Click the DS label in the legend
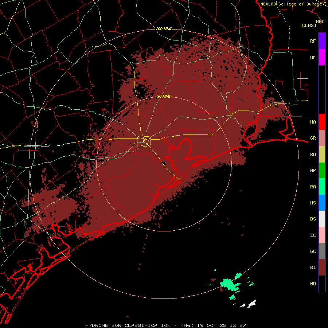Image resolution: width=328 pixels, height=328 pixels. (313, 219)
